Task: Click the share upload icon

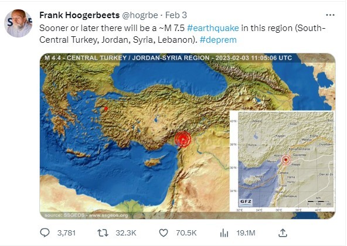Action: (283, 233)
